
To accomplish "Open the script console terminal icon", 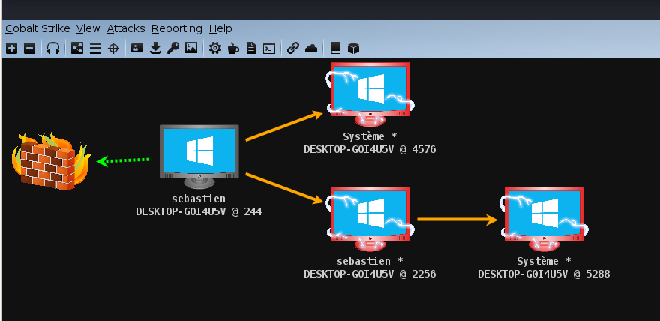I will coord(269,49).
